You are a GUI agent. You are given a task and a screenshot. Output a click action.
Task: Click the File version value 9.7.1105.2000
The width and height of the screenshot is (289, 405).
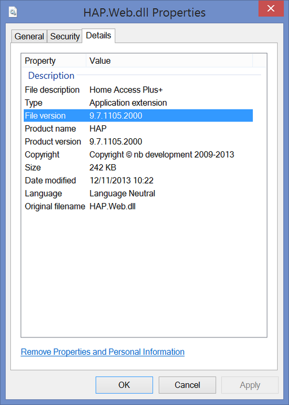point(116,116)
